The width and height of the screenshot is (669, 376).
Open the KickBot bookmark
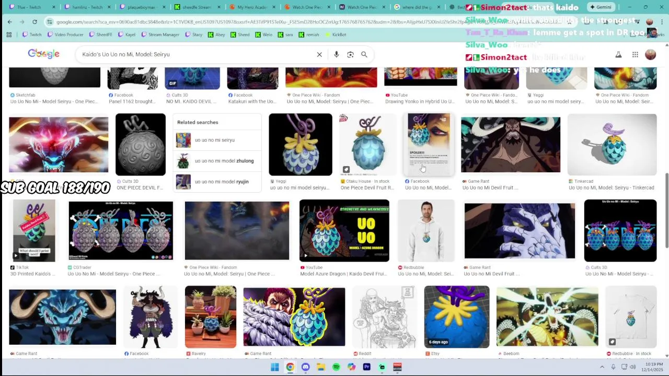coord(336,34)
